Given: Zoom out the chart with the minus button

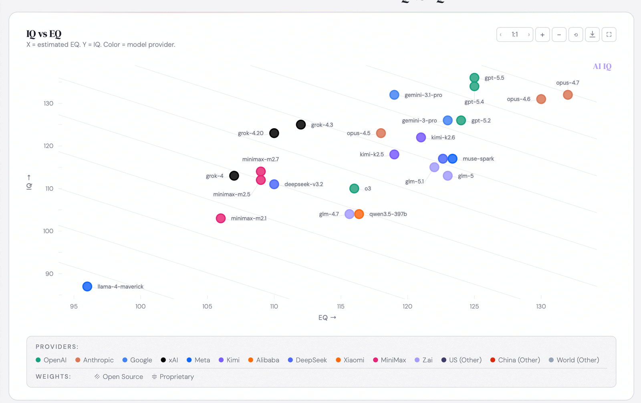Looking at the screenshot, I should [x=559, y=34].
